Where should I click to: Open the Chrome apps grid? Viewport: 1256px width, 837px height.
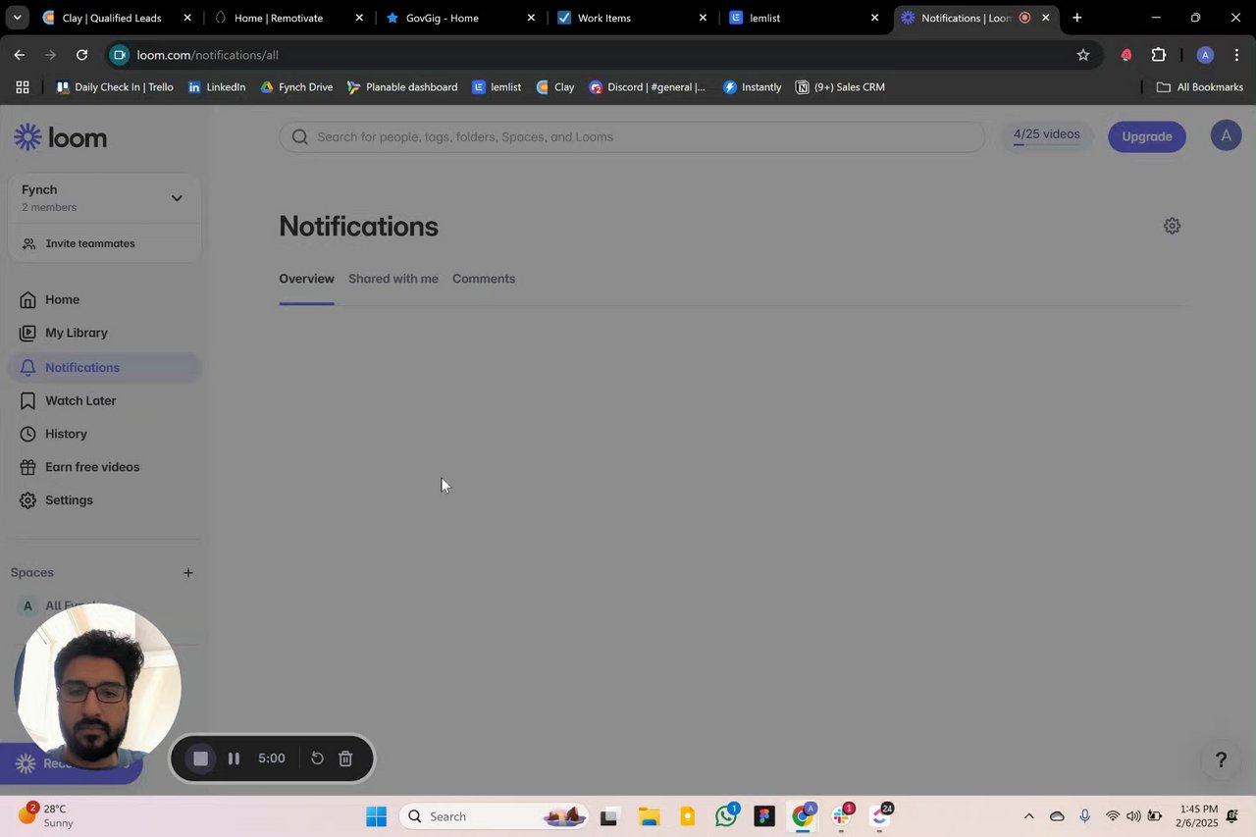pos(23,87)
